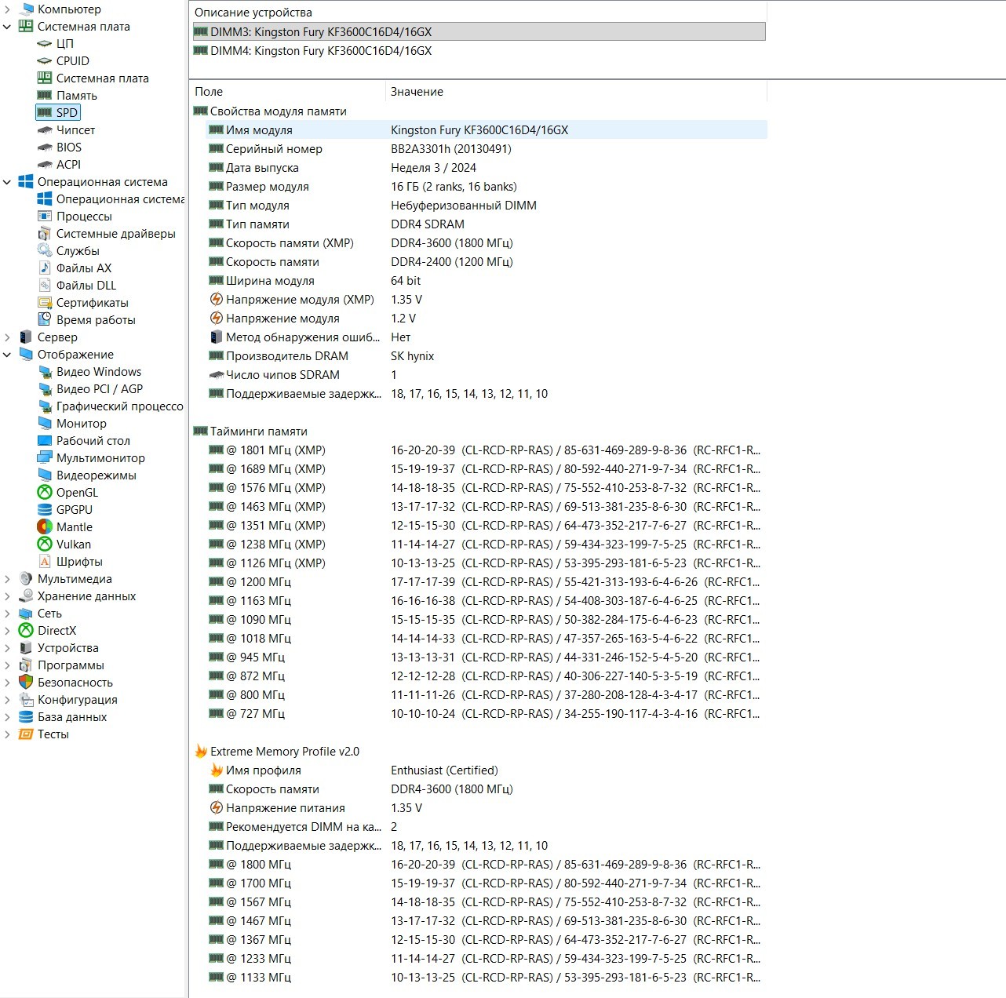The height and width of the screenshot is (998, 1006).
Task: Click the ЦП processor icon
Action: coord(45,43)
